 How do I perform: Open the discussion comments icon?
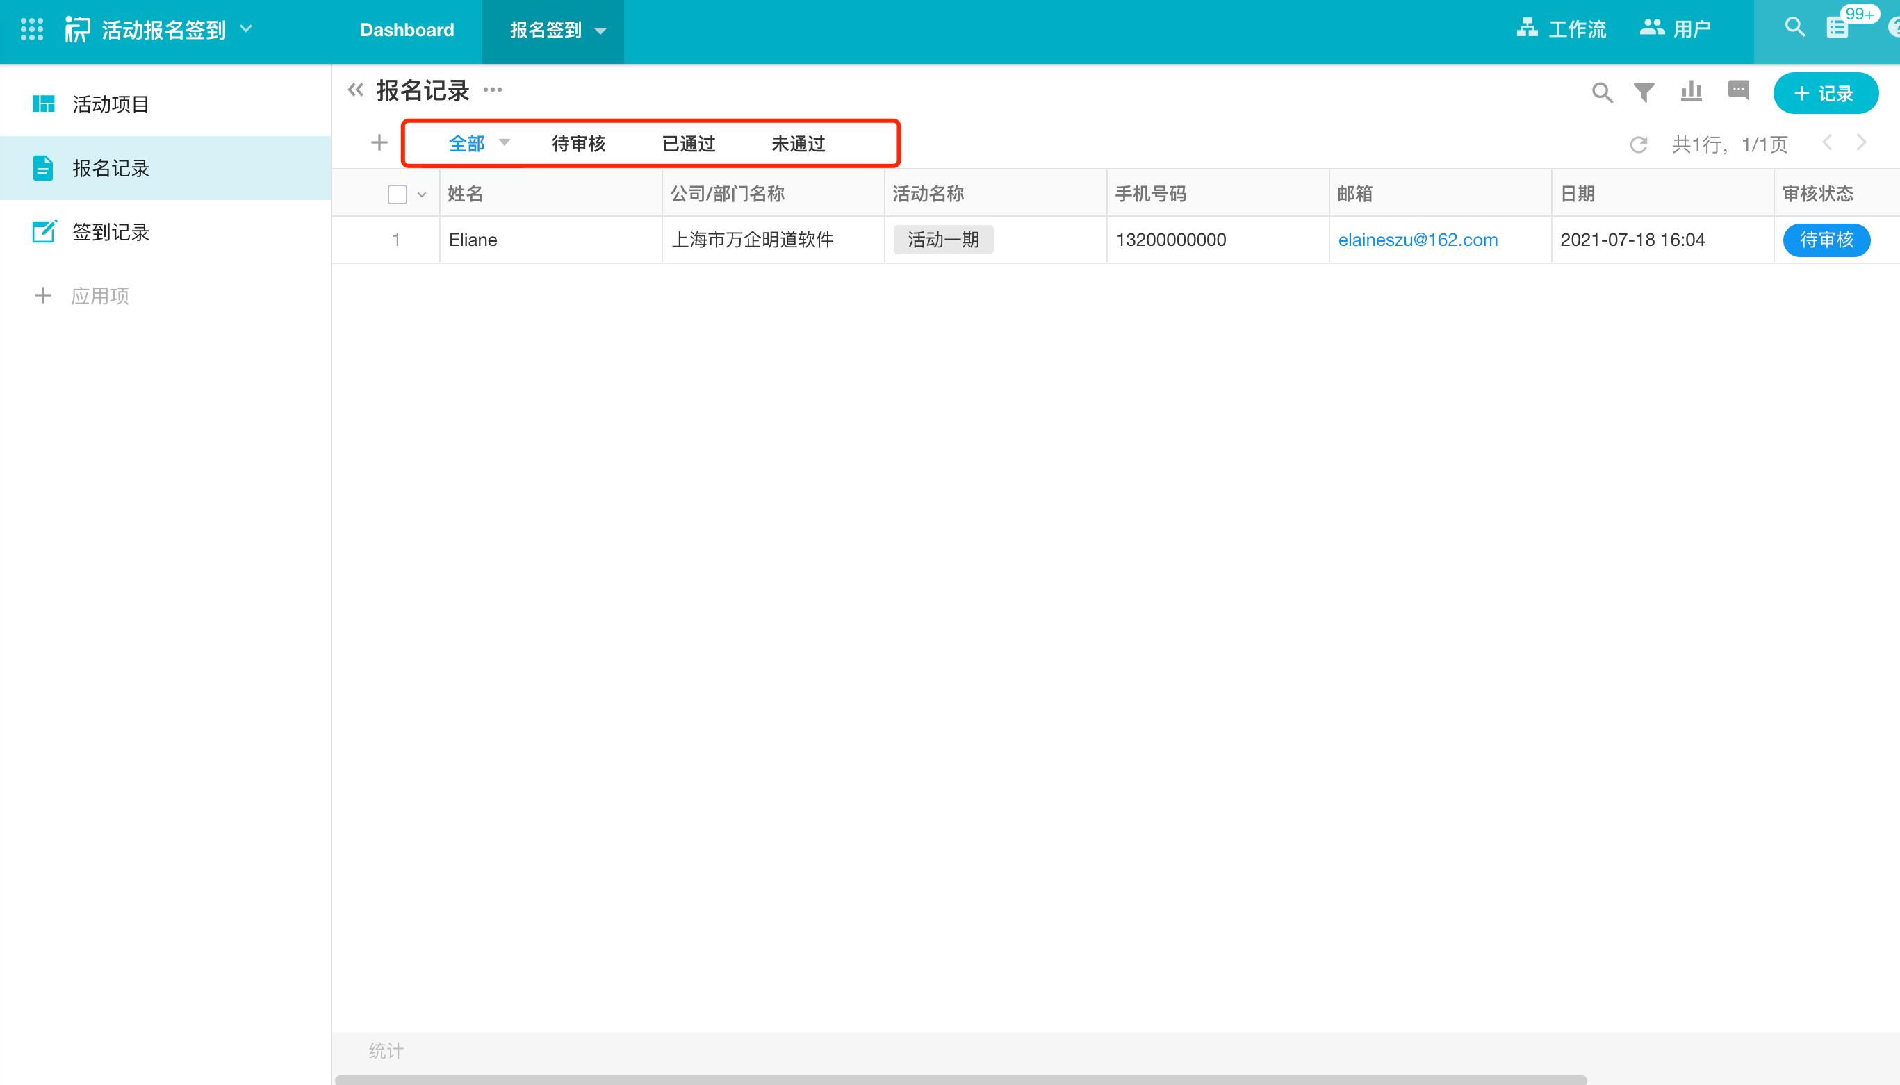pos(1738,91)
